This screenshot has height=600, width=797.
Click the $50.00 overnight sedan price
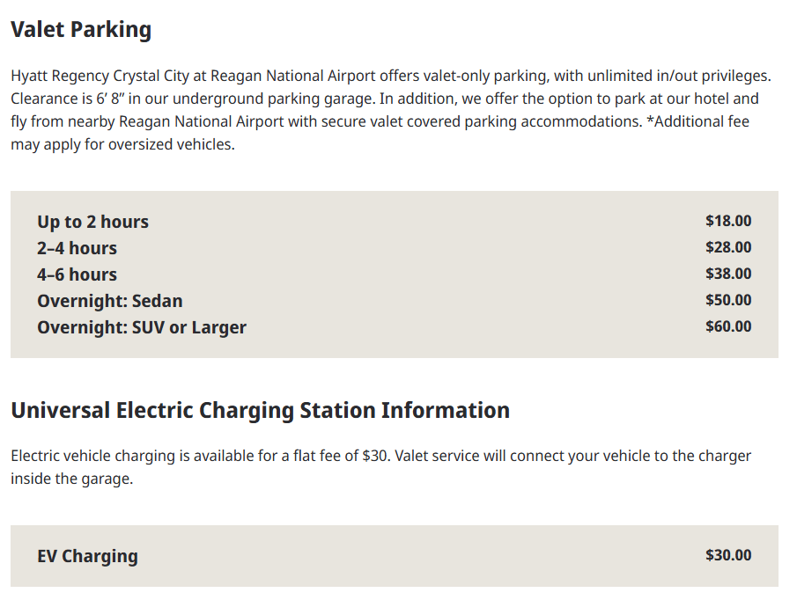pos(728,300)
